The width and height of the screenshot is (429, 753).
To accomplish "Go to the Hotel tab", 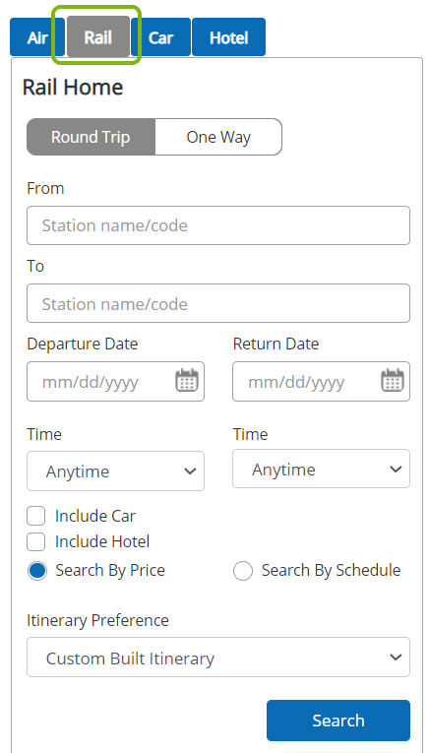I will [228, 37].
